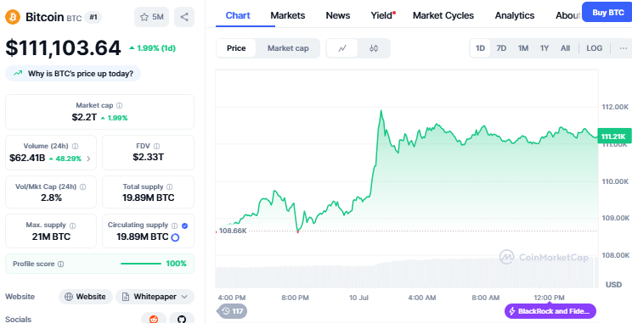The image size is (632, 323).
Task: Toggle chart to Price view
Action: coord(236,48)
